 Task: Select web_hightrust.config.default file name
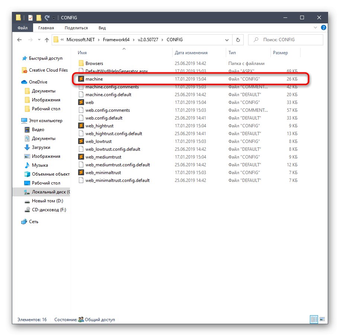click(x=113, y=134)
